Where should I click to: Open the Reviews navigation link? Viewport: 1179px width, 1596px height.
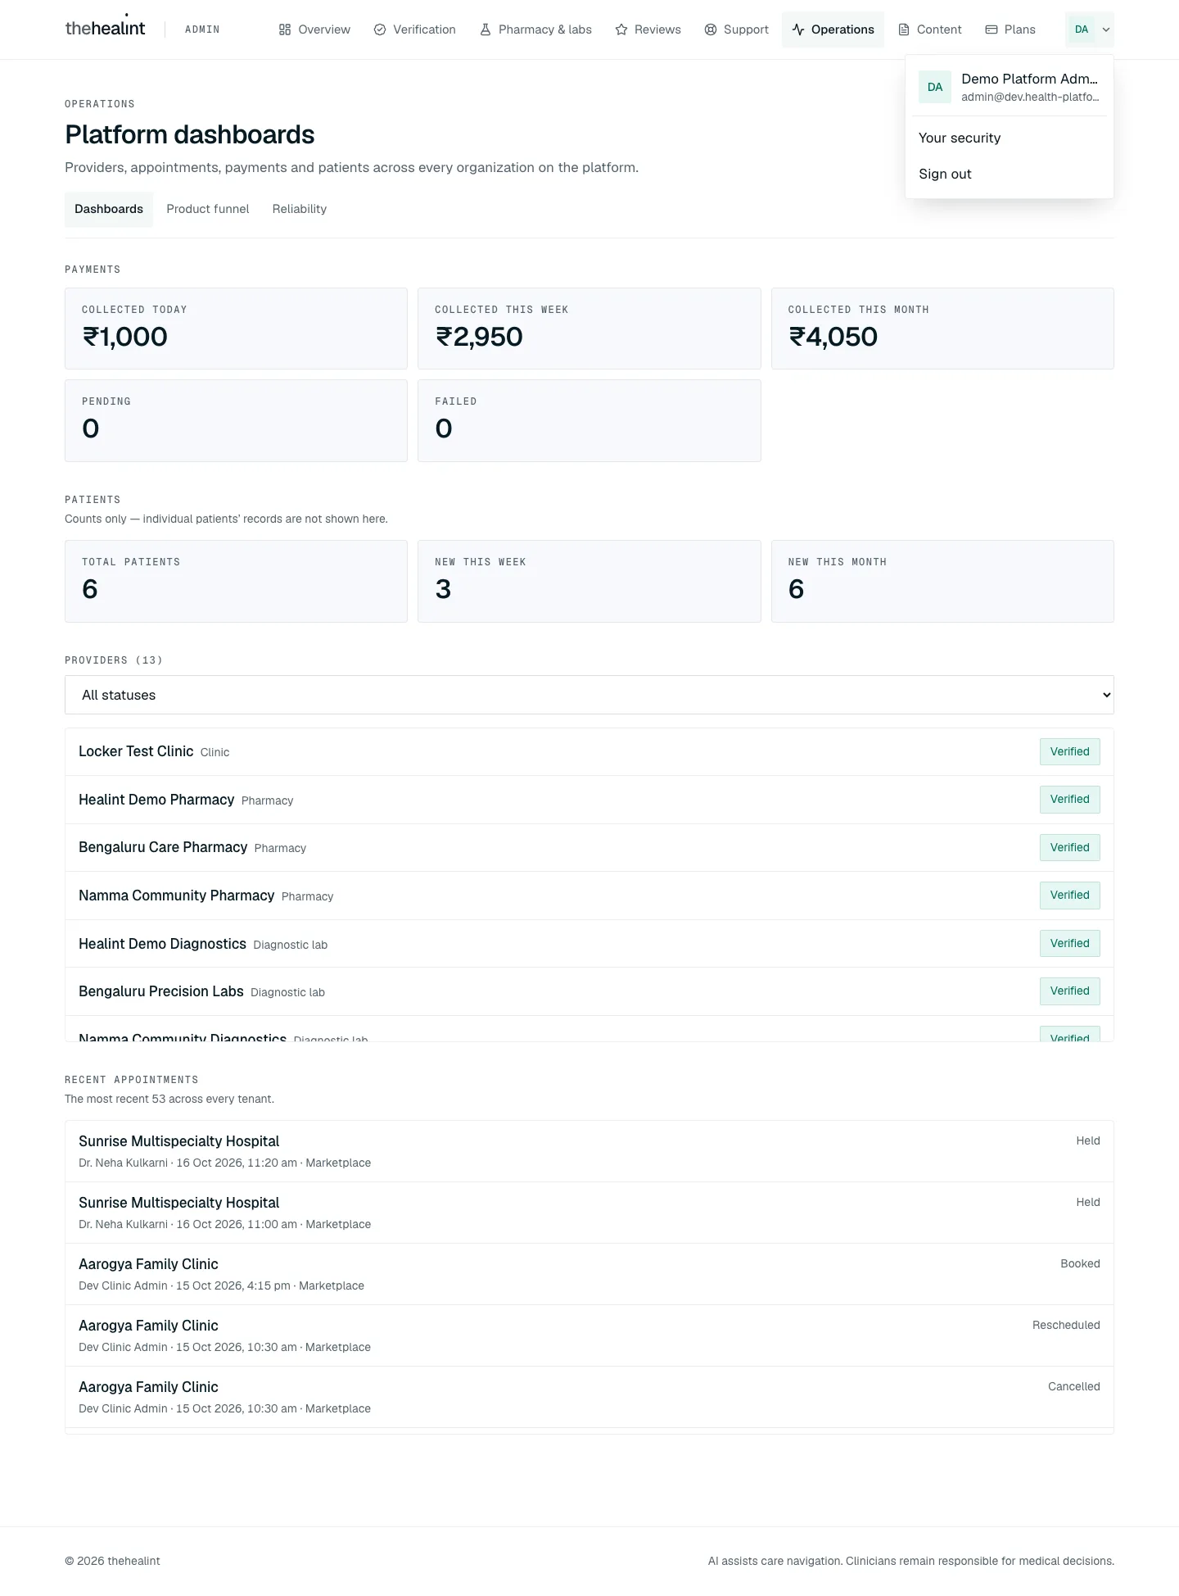(x=648, y=29)
